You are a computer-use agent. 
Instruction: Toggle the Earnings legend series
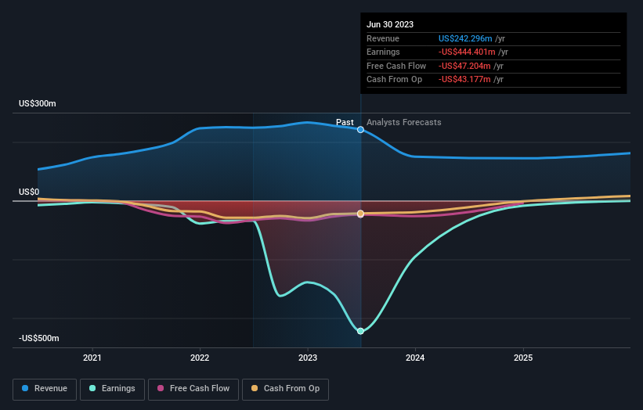pyautogui.click(x=112, y=389)
